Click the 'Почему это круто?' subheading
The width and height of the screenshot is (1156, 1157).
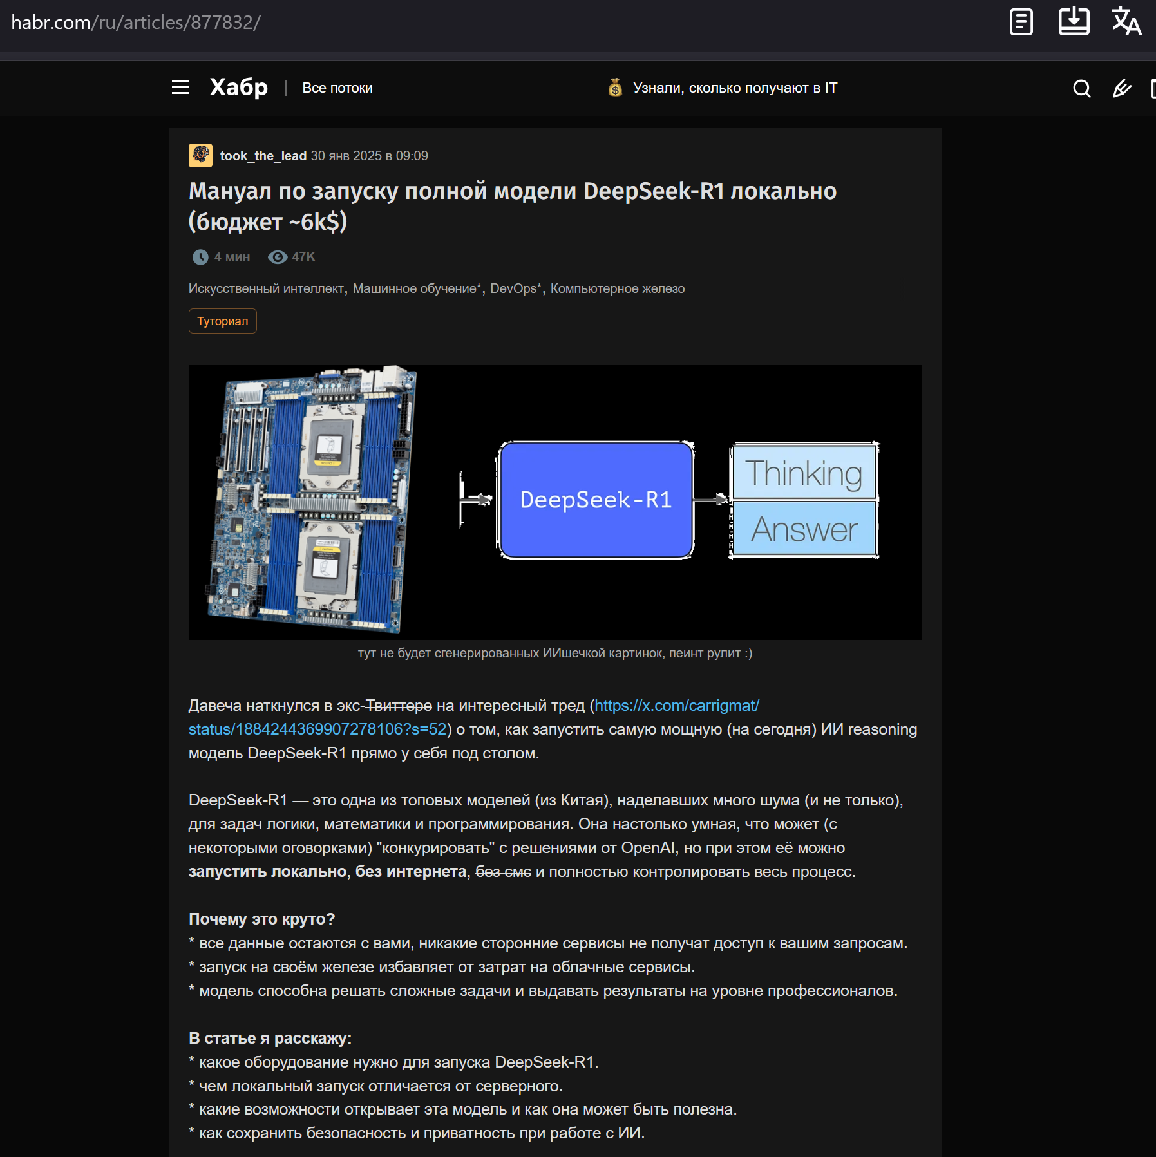[261, 919]
